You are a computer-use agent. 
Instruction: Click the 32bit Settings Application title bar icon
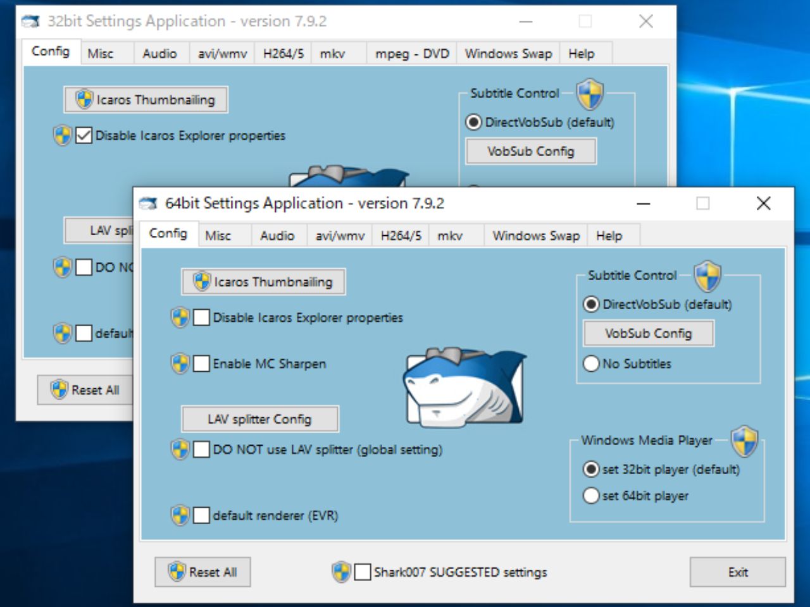click(30, 21)
